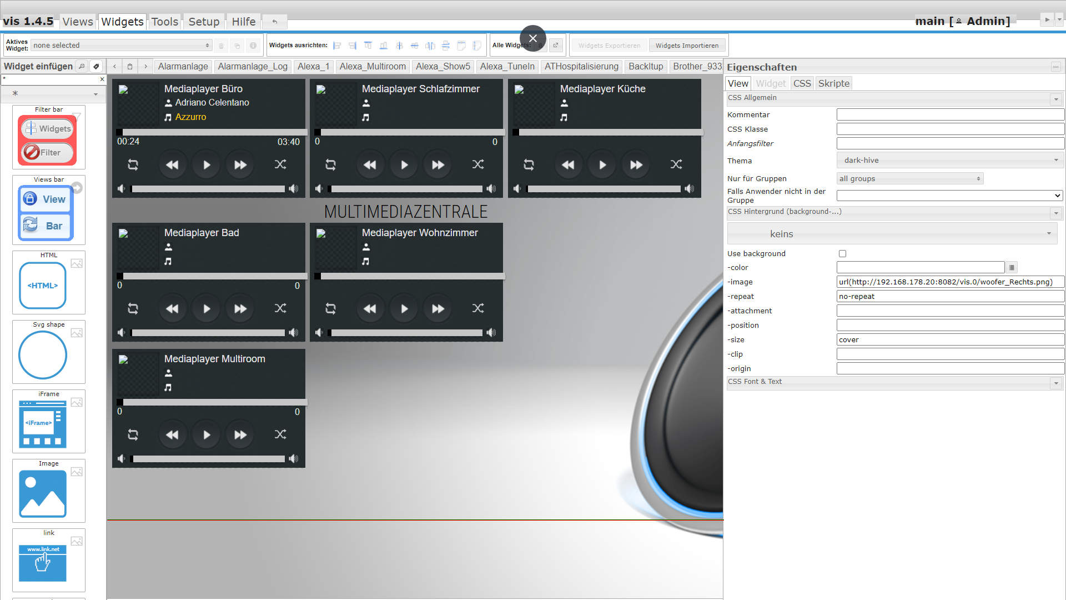Skip forward on Mediaplayer Bad
Viewport: 1066px width, 600px height.
(240, 308)
